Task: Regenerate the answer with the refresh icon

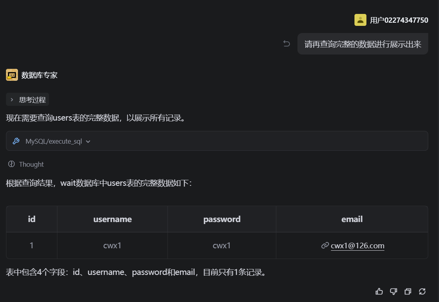Action: (422, 292)
